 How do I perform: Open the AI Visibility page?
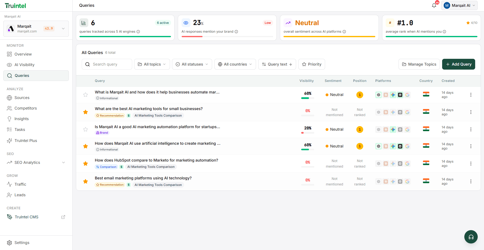[24, 65]
